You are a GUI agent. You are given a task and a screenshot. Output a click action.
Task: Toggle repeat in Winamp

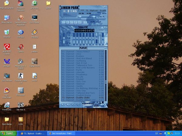pos(99,22)
